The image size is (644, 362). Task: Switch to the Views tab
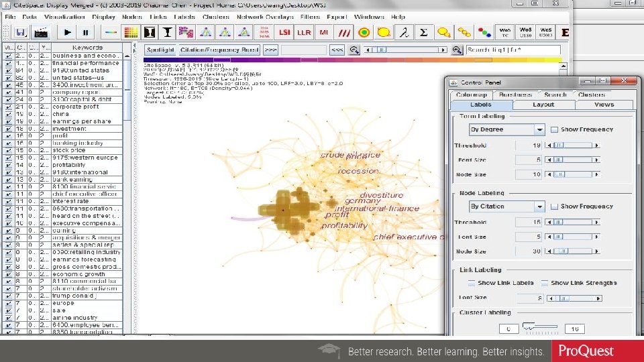coord(604,105)
